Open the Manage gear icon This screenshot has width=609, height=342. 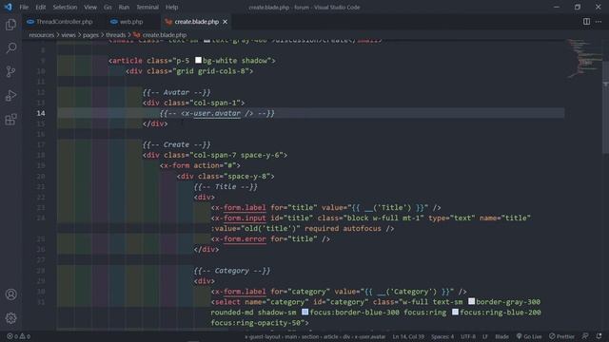point(10,318)
